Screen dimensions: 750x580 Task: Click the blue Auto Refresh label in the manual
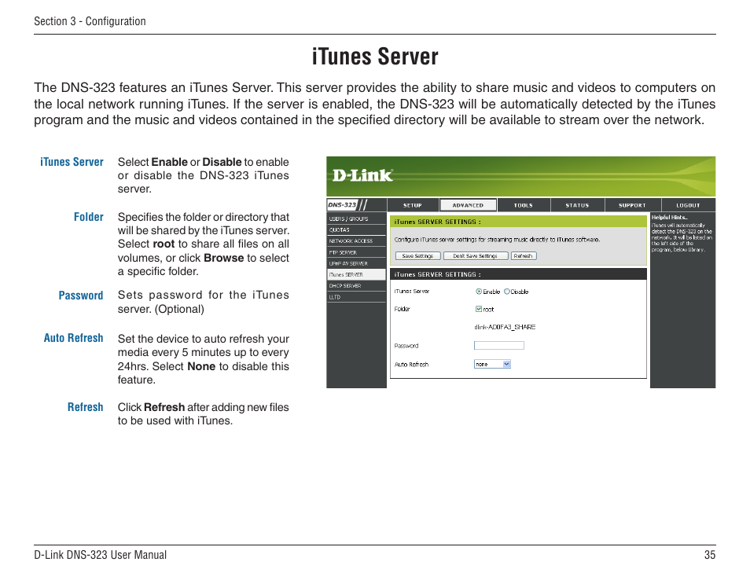(74, 338)
